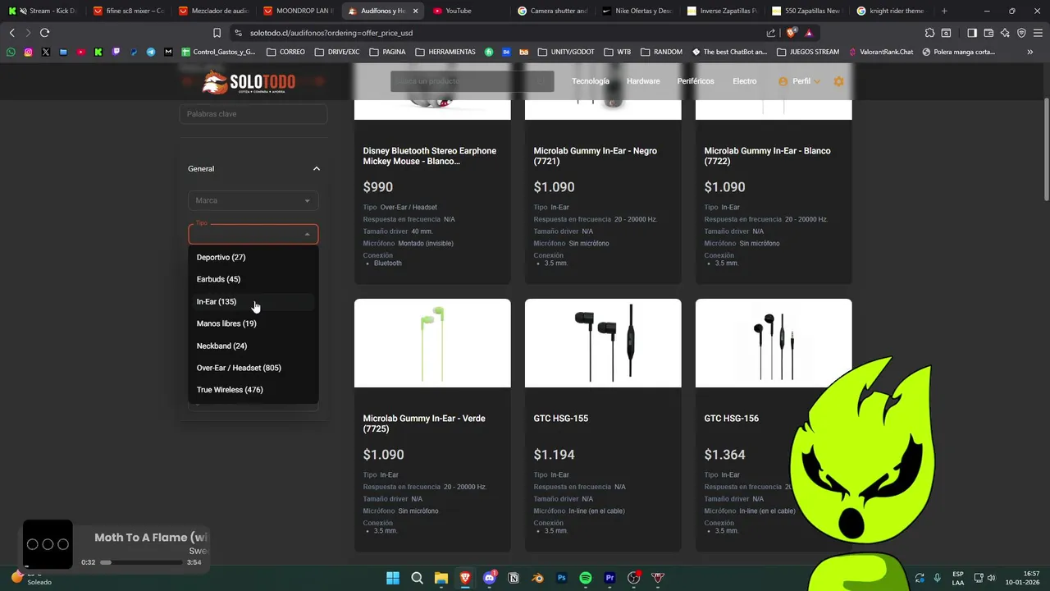Switch to the MOONDROP LAN tab
Image resolution: width=1050 pixels, height=591 pixels.
[x=297, y=11]
